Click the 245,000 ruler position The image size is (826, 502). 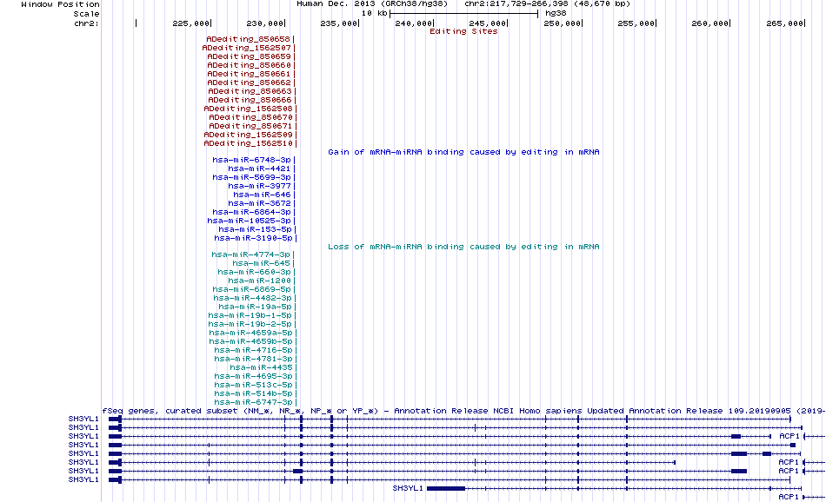487,23
